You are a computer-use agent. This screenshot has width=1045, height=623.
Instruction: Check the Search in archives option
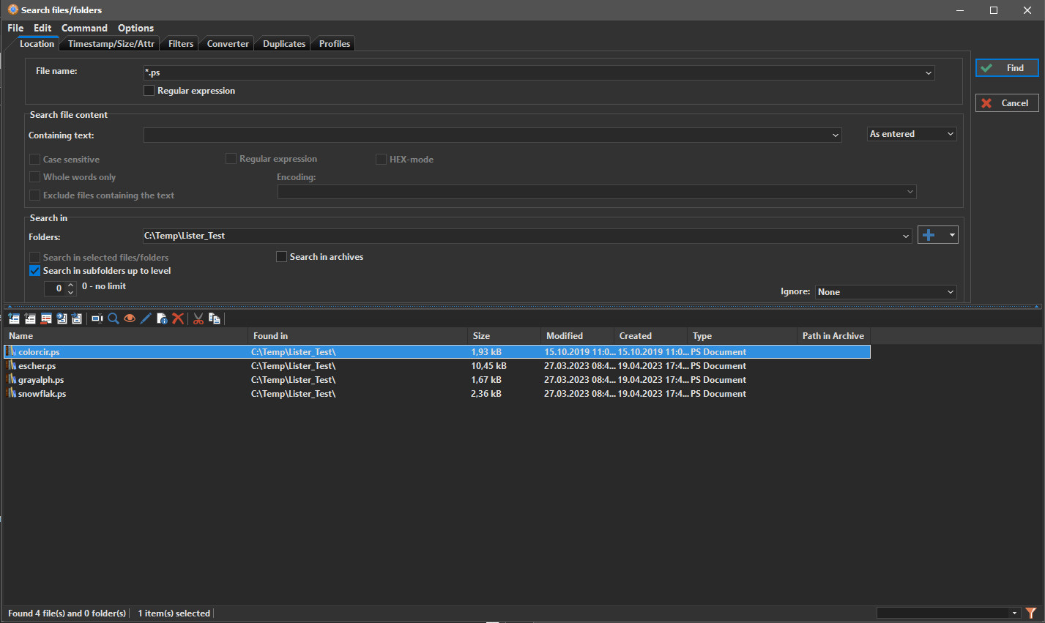tap(281, 257)
